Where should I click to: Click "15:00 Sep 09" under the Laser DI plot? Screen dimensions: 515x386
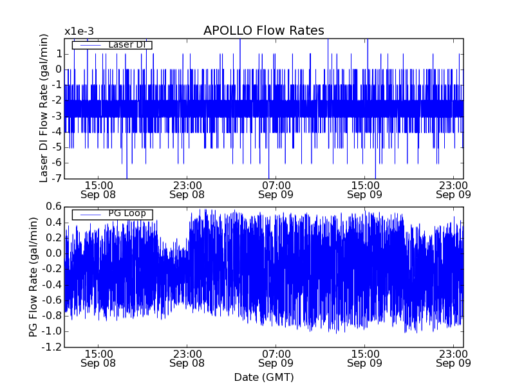[x=364, y=190]
